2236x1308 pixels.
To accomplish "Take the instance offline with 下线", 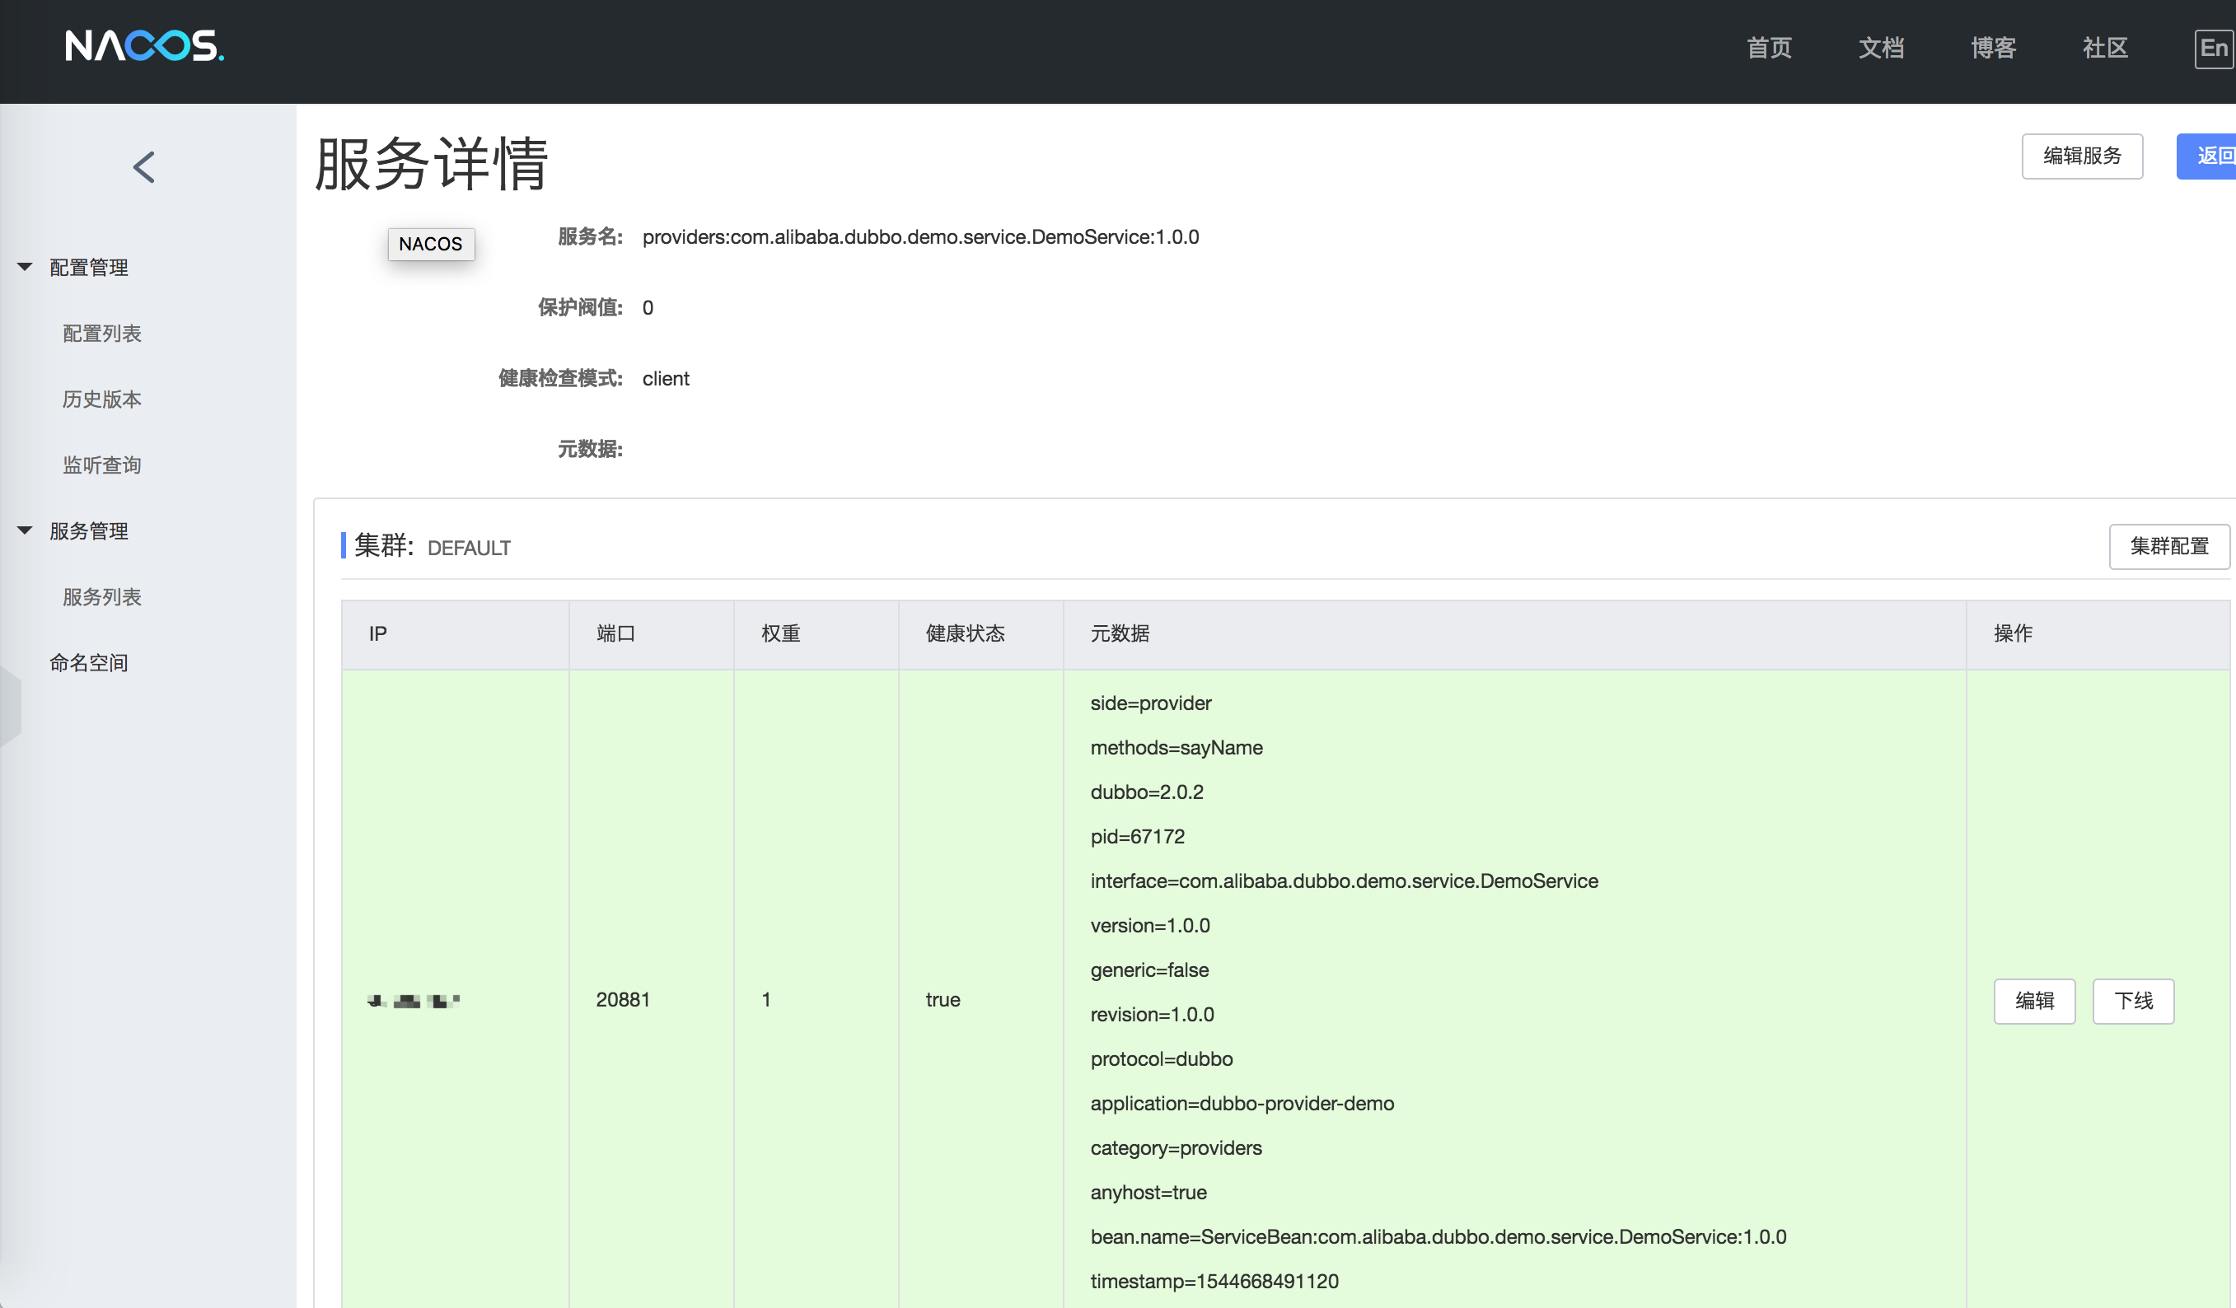I will pyautogui.click(x=2133, y=1001).
